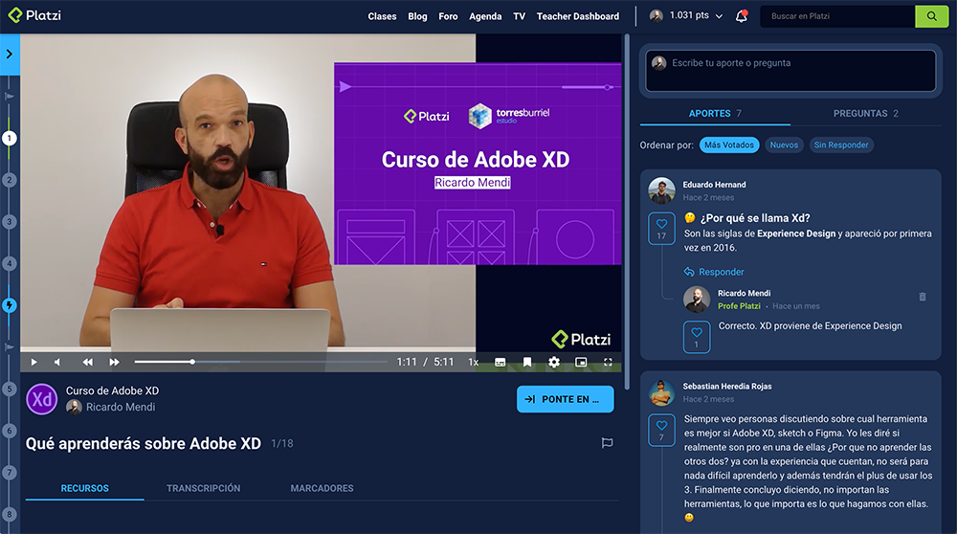Fast forward the video
957x534 pixels.
click(114, 362)
